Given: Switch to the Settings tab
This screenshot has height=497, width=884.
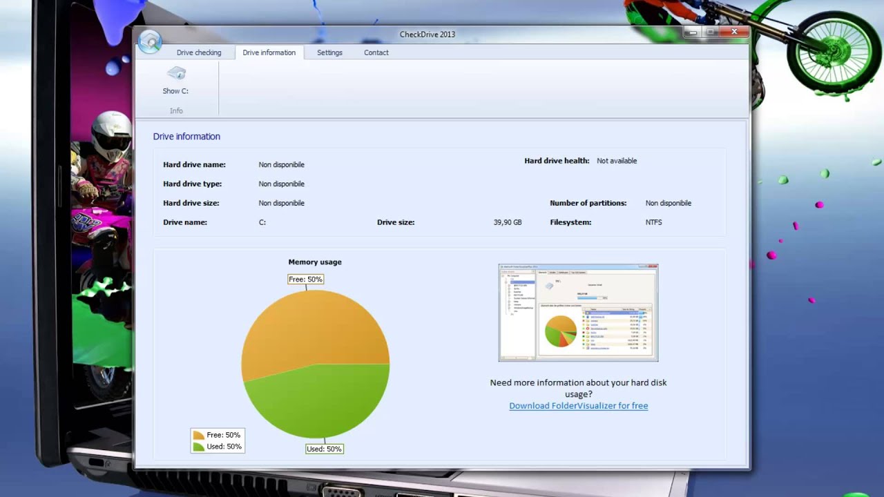Looking at the screenshot, I should (x=329, y=52).
